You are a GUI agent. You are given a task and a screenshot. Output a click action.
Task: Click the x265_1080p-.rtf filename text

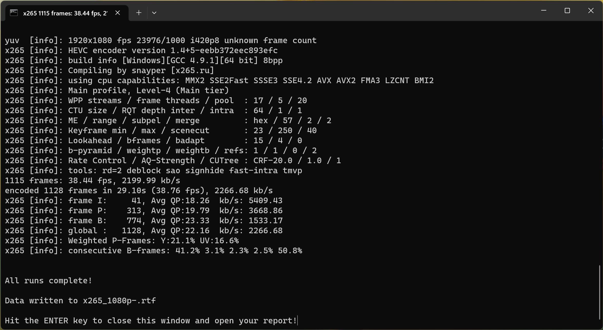tap(119, 300)
